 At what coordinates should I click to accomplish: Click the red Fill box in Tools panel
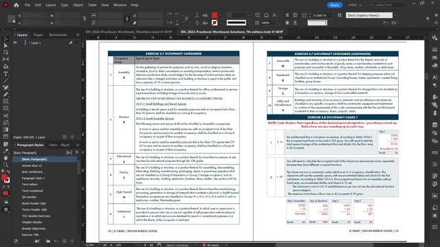coord(4,178)
